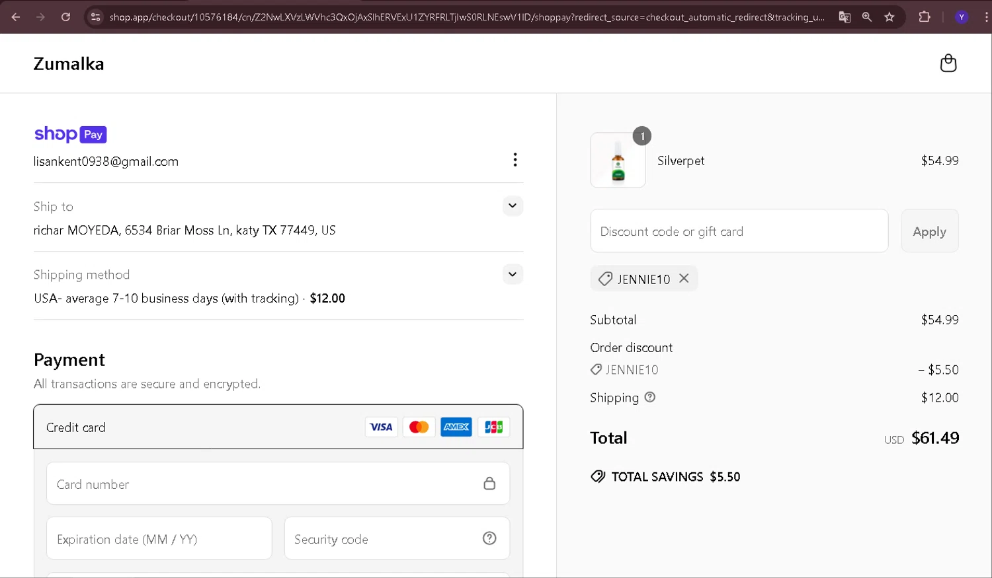Click the Visa card logo
This screenshot has width=992, height=578.
click(x=381, y=427)
